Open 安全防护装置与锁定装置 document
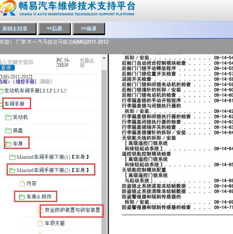 [72, 210]
